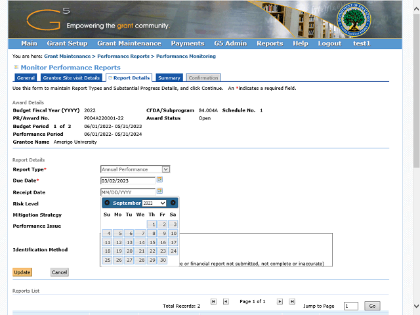Click the Receipt Date input field
This screenshot has width=420, height=315.
(x=128, y=192)
